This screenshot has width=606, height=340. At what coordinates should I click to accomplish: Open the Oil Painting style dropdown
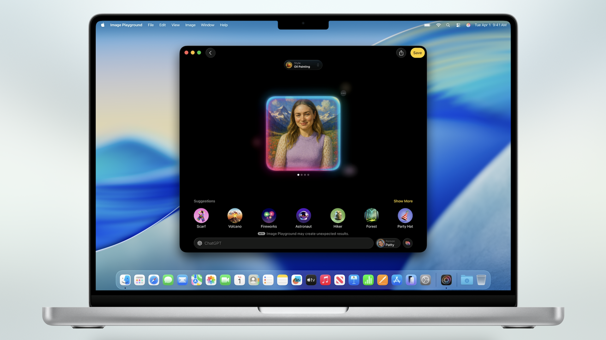303,65
